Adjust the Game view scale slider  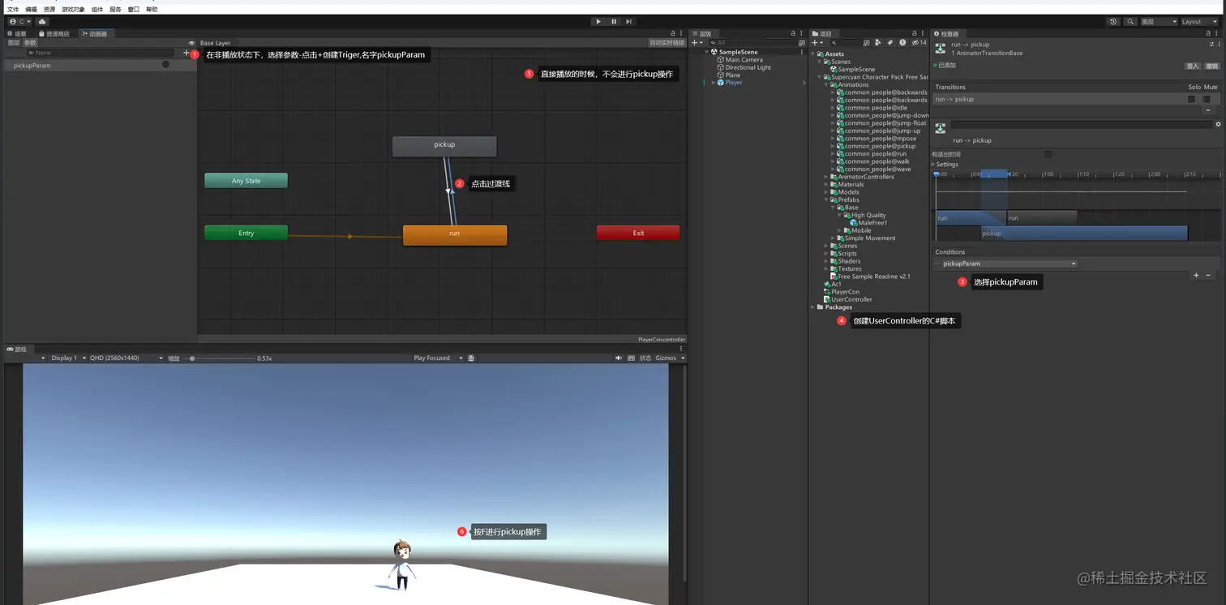pyautogui.click(x=219, y=358)
